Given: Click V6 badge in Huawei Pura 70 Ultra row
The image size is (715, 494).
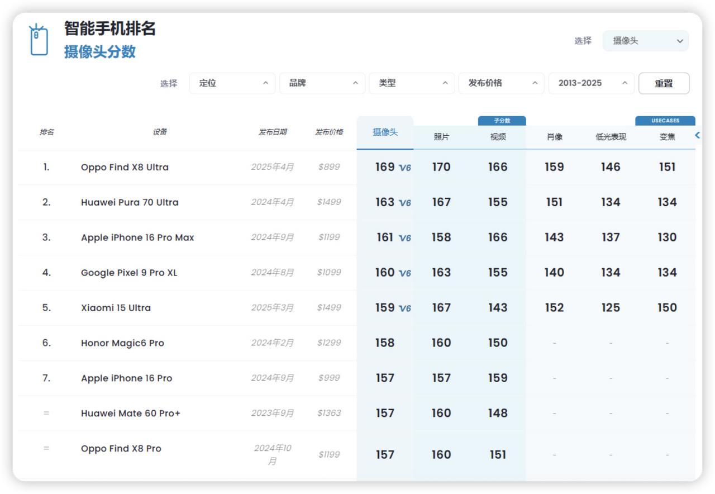Looking at the screenshot, I should tap(405, 203).
